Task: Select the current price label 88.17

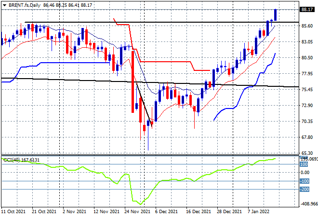Action: click(x=307, y=9)
